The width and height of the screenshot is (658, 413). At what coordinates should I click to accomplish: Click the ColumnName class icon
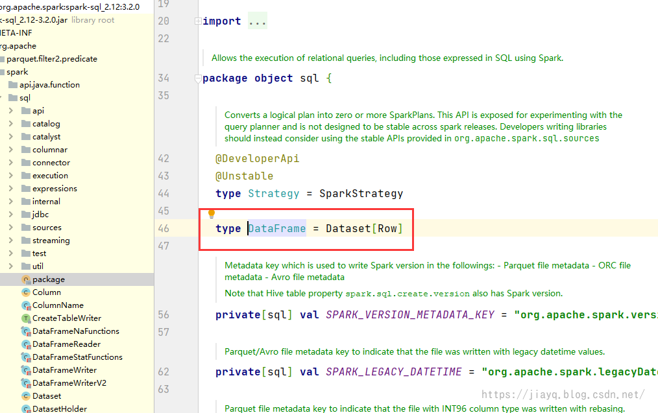(26, 305)
